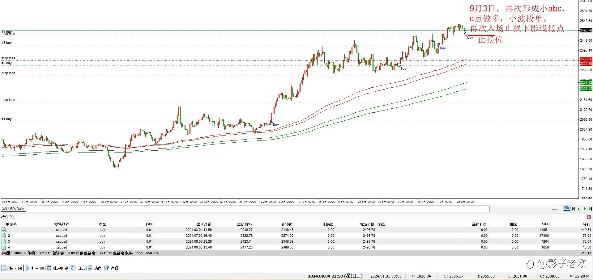Click status bar price P: 1828.04
593x280 pixels.
point(421,276)
